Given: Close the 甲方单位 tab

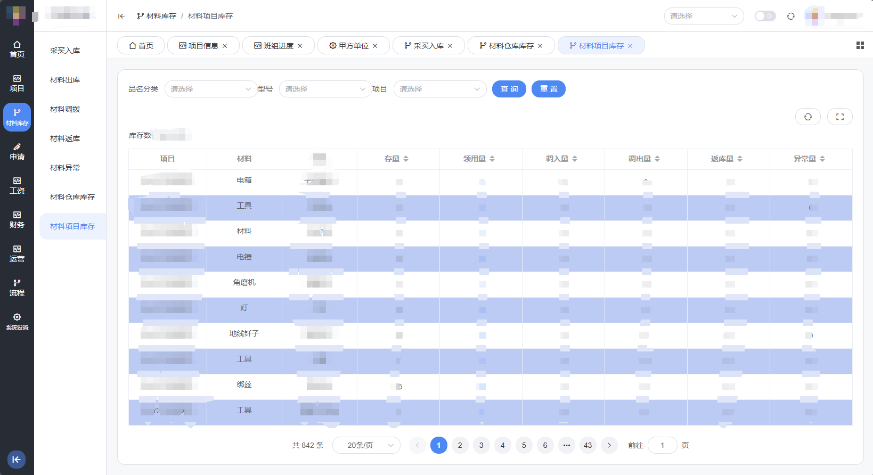Looking at the screenshot, I should pyautogui.click(x=375, y=46).
